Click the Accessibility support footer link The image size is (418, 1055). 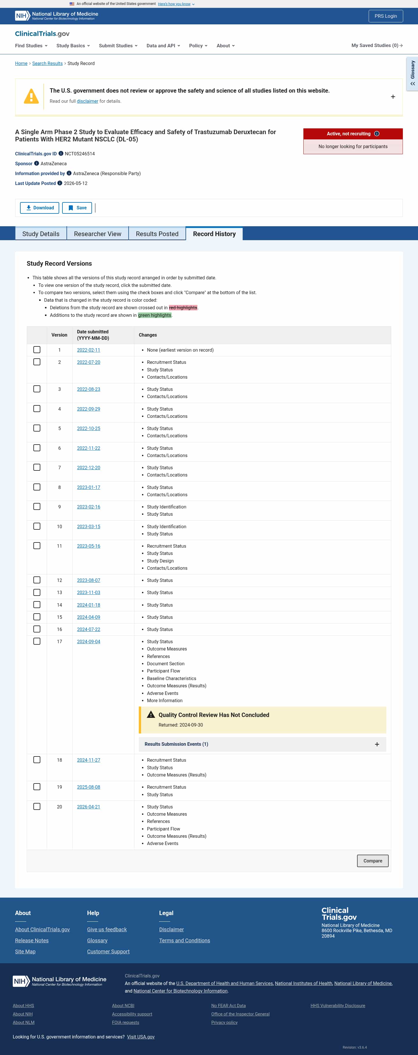(x=132, y=1014)
